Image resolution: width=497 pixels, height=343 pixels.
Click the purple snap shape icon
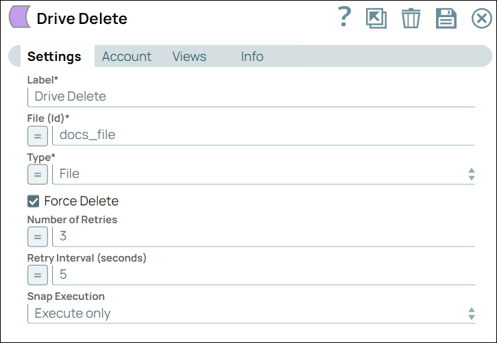[x=19, y=18]
